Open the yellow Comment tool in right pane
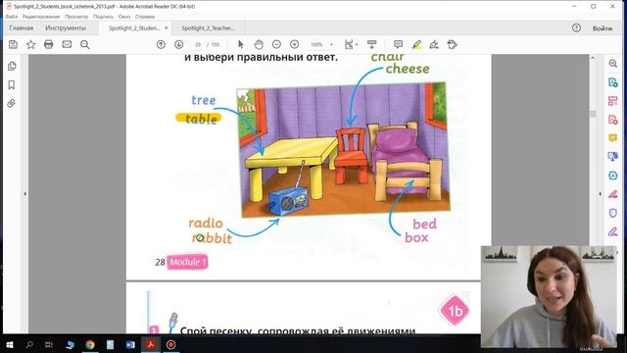 [613, 138]
